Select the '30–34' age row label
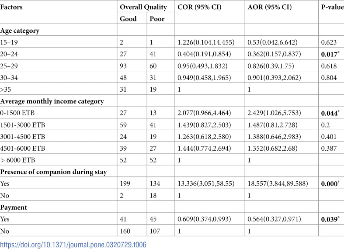344x249 pixels. click(x=9, y=78)
